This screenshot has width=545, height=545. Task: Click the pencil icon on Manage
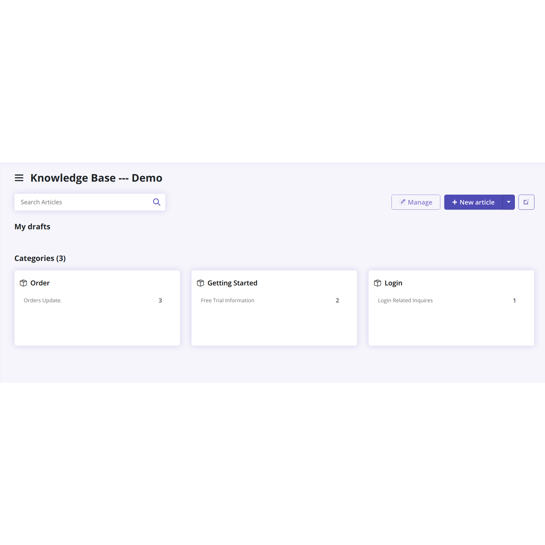click(402, 202)
